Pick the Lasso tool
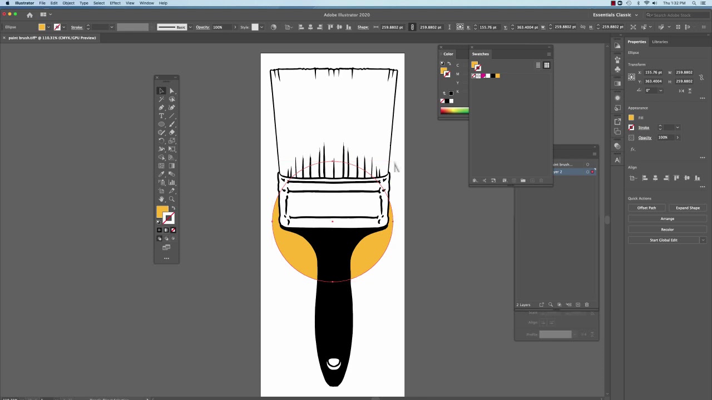712x400 pixels. [171, 99]
